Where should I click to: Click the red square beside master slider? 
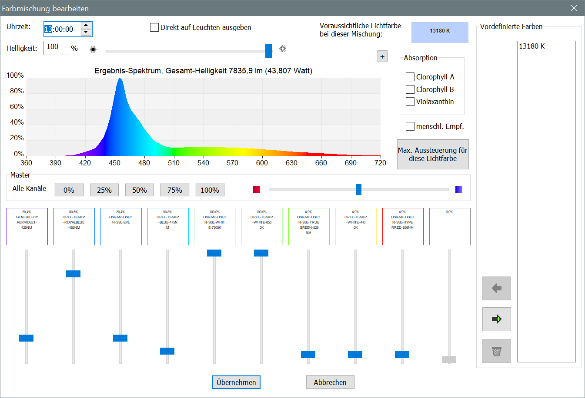point(257,190)
